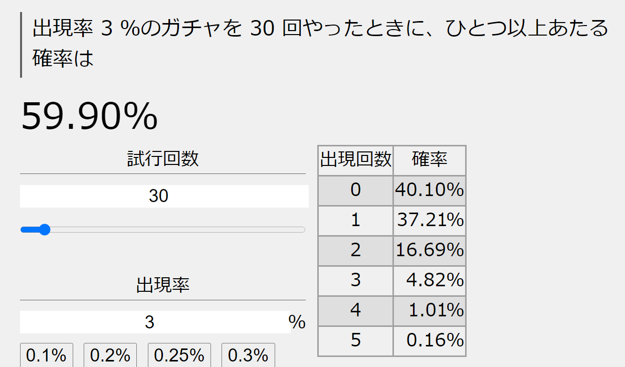Click the 出現率 section label

[163, 285]
